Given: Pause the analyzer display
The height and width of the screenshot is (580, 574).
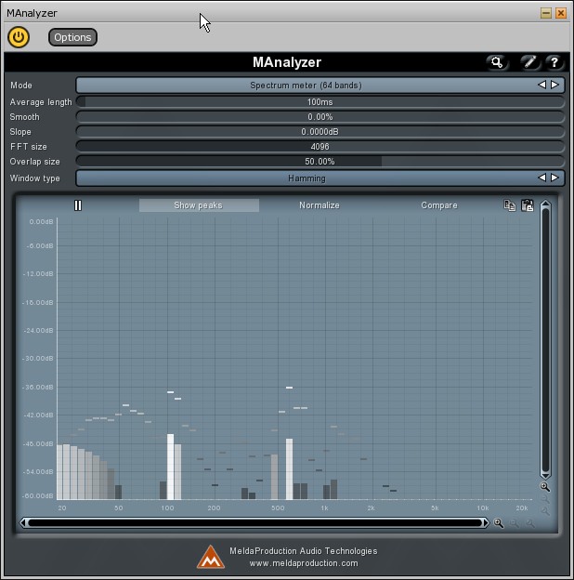Looking at the screenshot, I should point(78,205).
